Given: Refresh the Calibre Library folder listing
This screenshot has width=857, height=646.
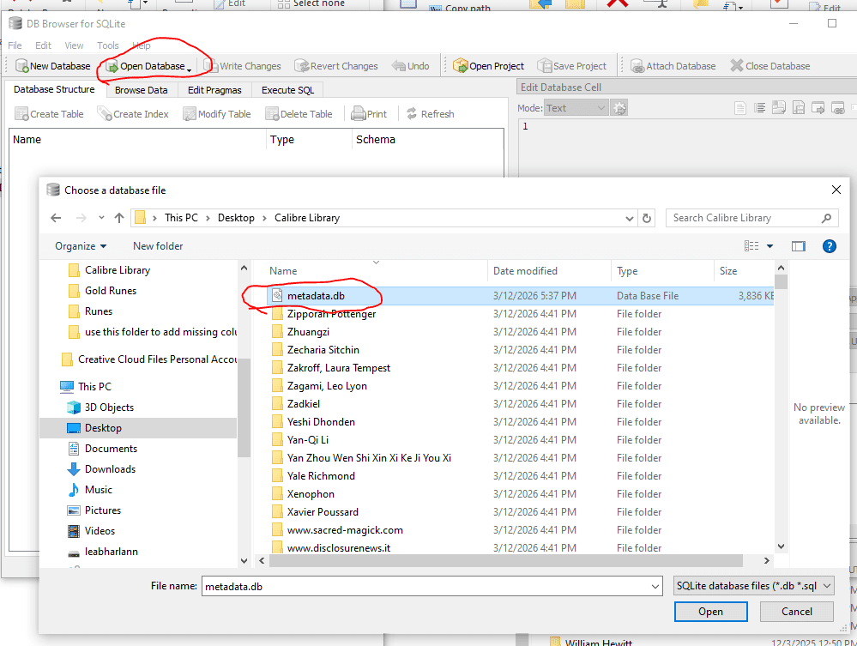Looking at the screenshot, I should tap(648, 218).
